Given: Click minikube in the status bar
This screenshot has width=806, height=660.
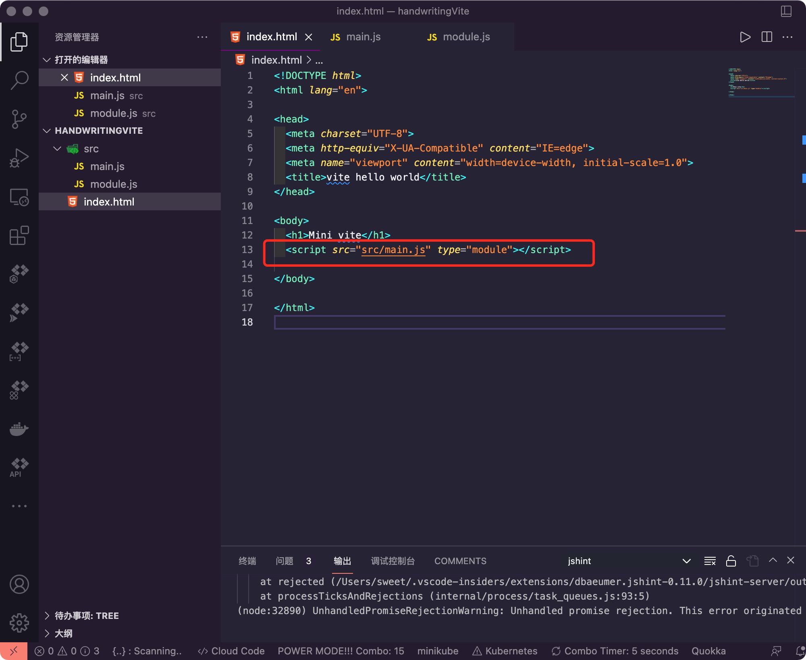Looking at the screenshot, I should click(x=438, y=651).
